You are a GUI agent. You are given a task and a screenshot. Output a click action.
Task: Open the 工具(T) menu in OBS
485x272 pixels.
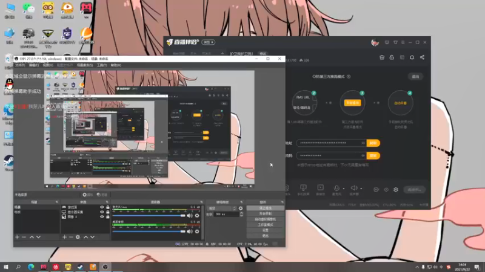coord(102,65)
